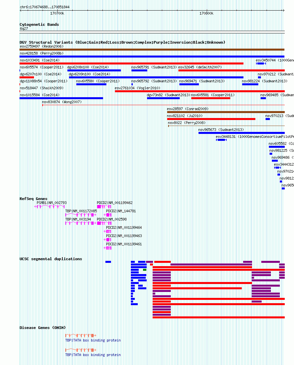Click the PDCD2|NM_144781 transcript label
The image size is (294, 365).
click(x=121, y=211)
